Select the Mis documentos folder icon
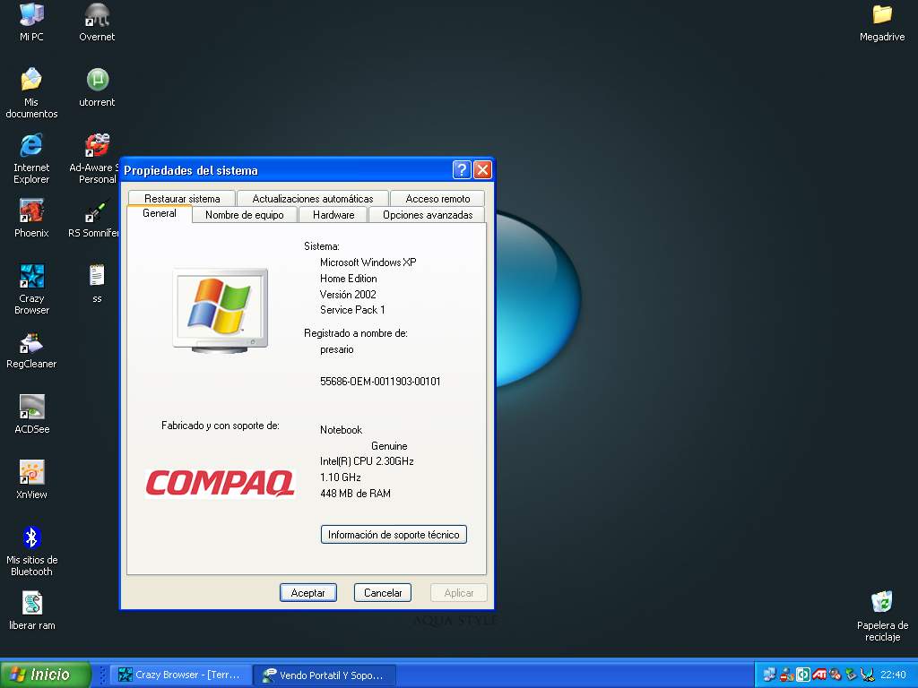Screen dimensions: 918x688 pyautogui.click(x=31, y=92)
